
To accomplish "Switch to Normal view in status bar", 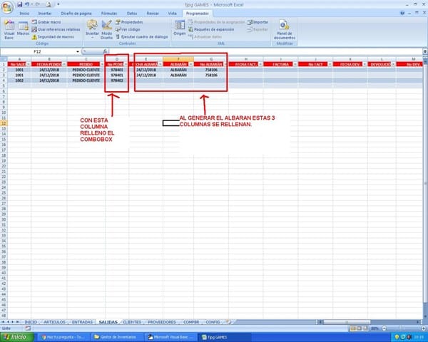I will 353,328.
